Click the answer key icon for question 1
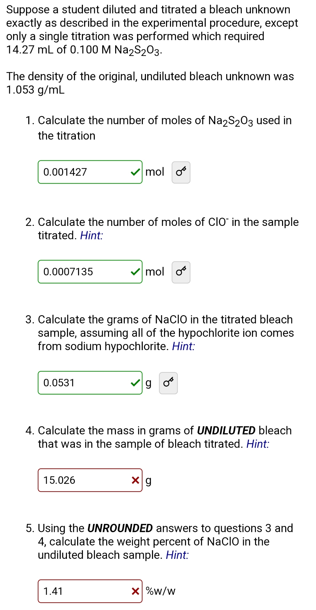316x610 pixels. [x=181, y=172]
